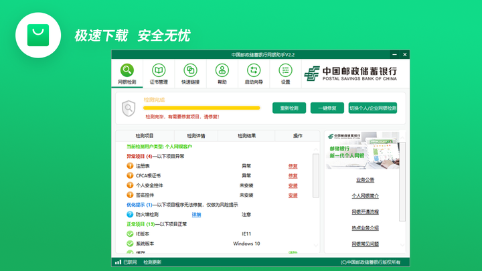Open 业务公告 link

(x=366, y=180)
